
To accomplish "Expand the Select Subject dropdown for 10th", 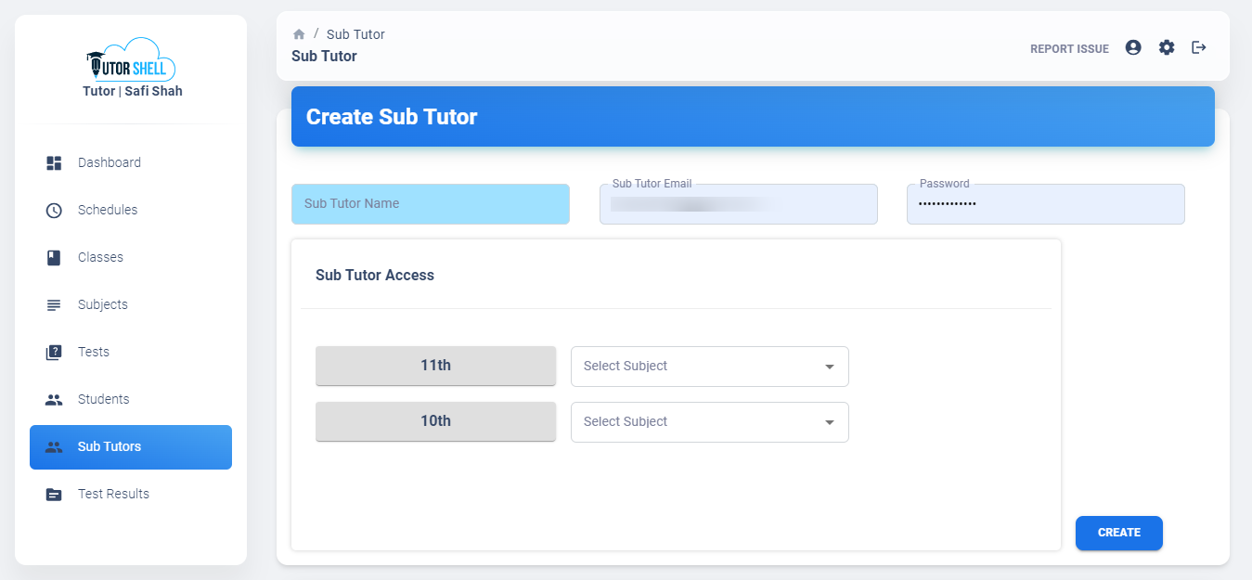I will coord(710,422).
